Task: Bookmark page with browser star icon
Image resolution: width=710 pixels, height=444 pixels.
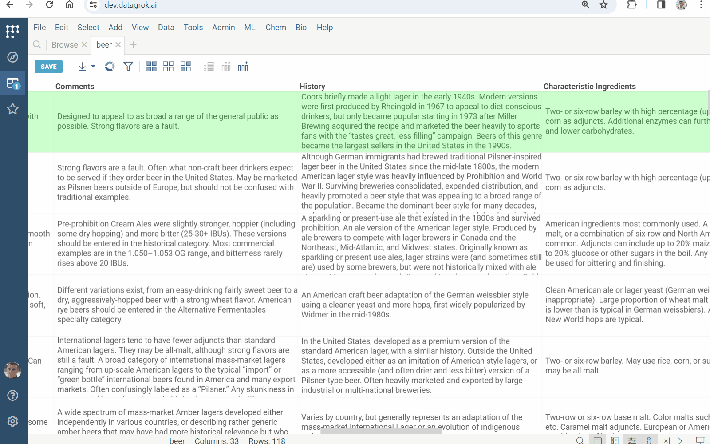Action: point(603,5)
